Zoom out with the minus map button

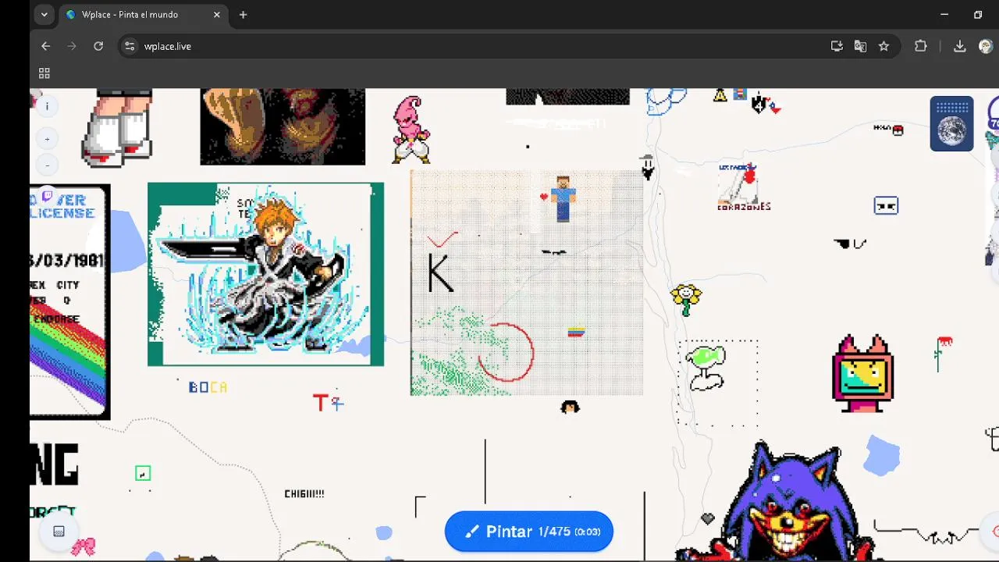[47, 165]
